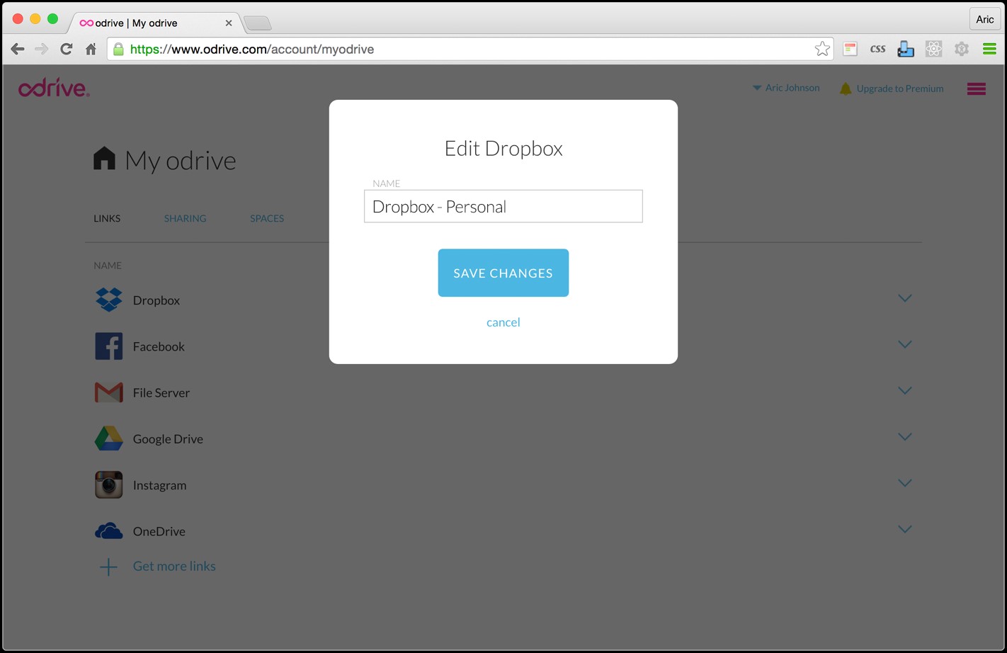Click the blue stamp extension icon
This screenshot has width=1007, height=653.
tap(905, 49)
